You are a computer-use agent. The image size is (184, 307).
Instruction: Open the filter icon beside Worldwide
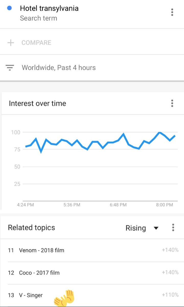click(x=10, y=68)
